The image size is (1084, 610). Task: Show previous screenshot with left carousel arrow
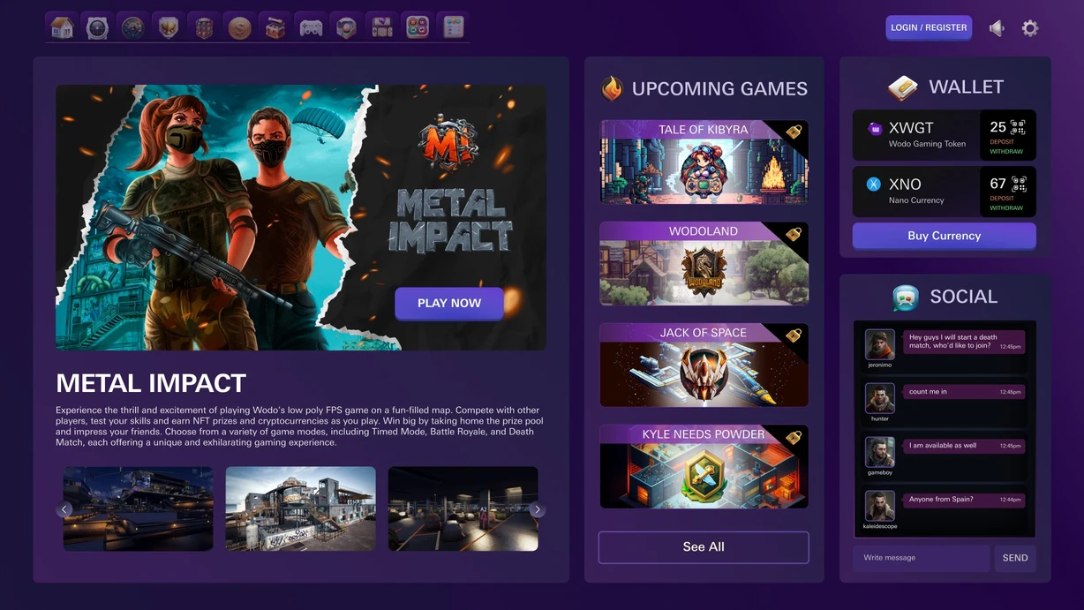click(x=64, y=509)
